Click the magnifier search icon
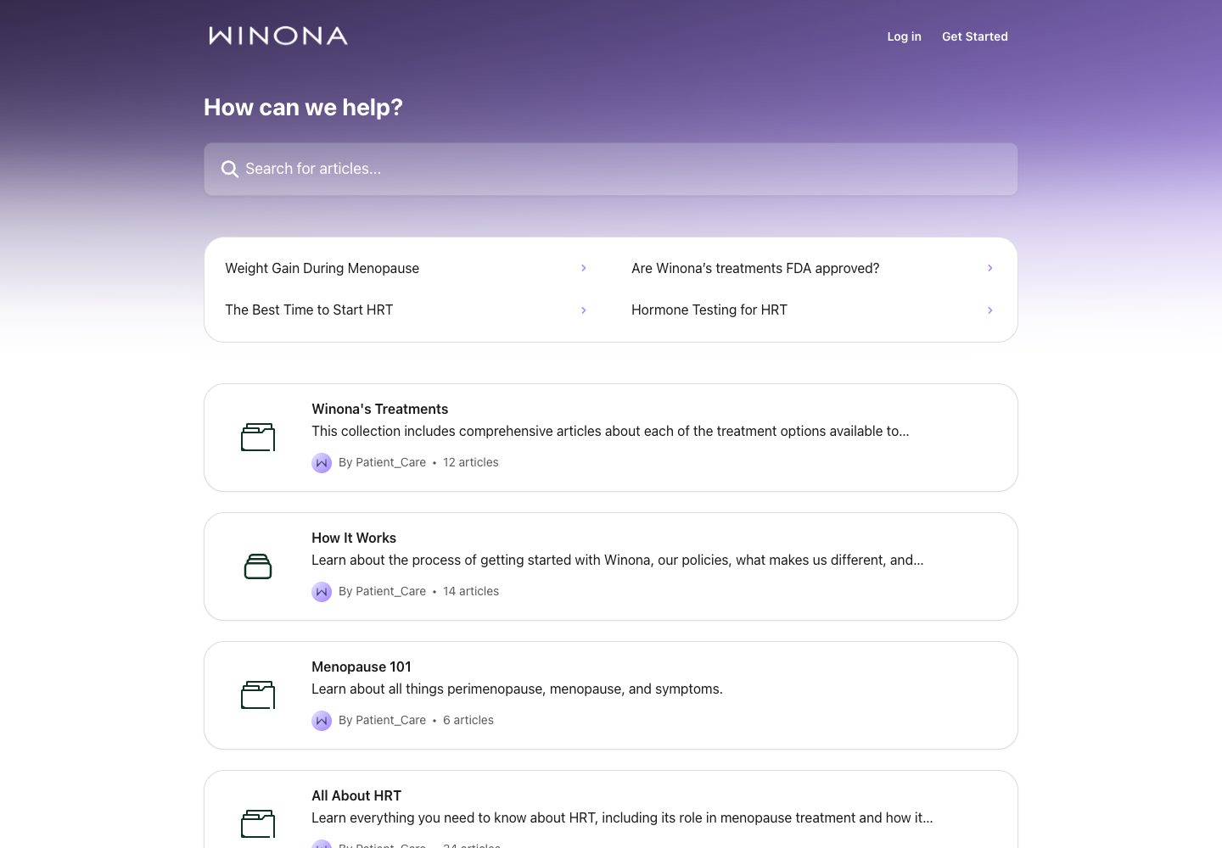The image size is (1222, 848). coord(229,169)
